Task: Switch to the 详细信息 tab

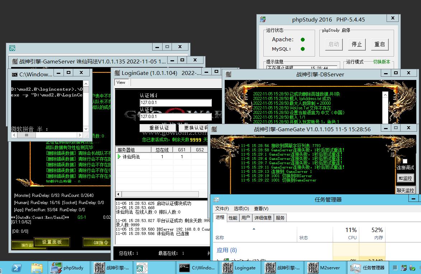Action: click(263, 218)
